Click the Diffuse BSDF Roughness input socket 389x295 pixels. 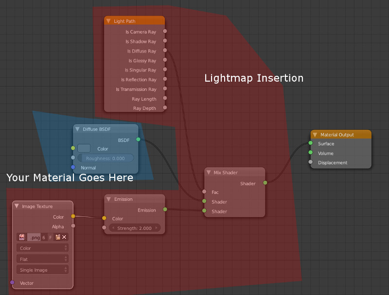coord(73,157)
